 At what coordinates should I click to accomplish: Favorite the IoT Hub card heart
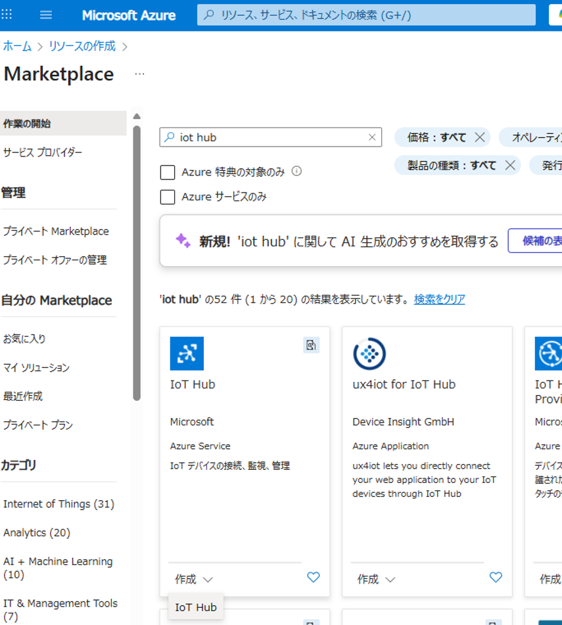(314, 577)
